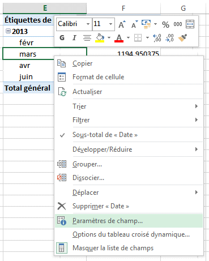Toggle italic formatting
The image size is (209, 261).
tap(74, 38)
